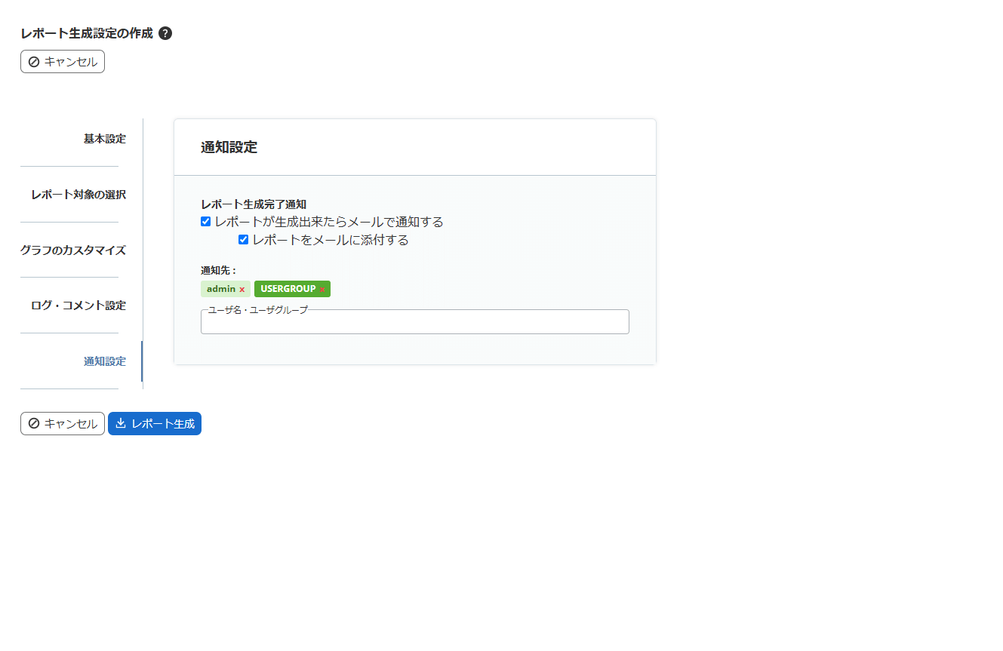Open the レポート対象の選択 step
The height and width of the screenshot is (651, 1003).
(x=78, y=195)
